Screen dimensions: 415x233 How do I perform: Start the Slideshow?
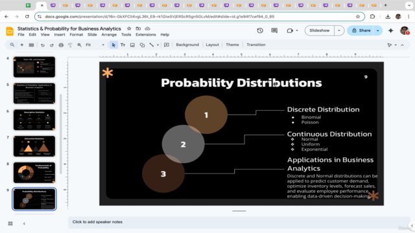point(320,30)
